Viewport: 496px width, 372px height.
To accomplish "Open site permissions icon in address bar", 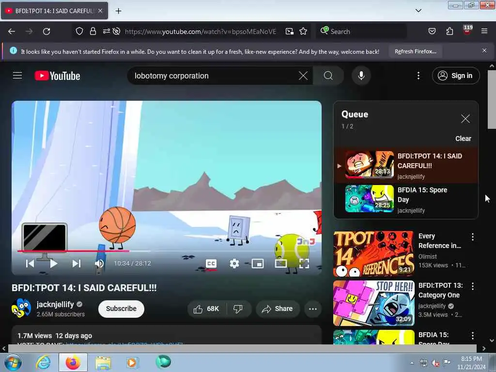I will tap(106, 31).
